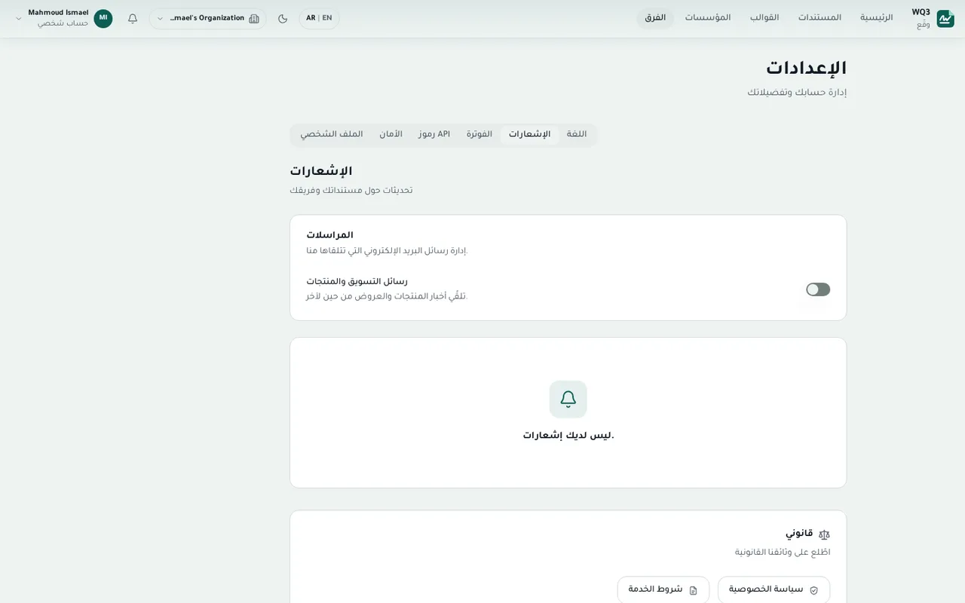The image size is (965, 603).
Task: Click the legal scales icon
Action: [824, 534]
